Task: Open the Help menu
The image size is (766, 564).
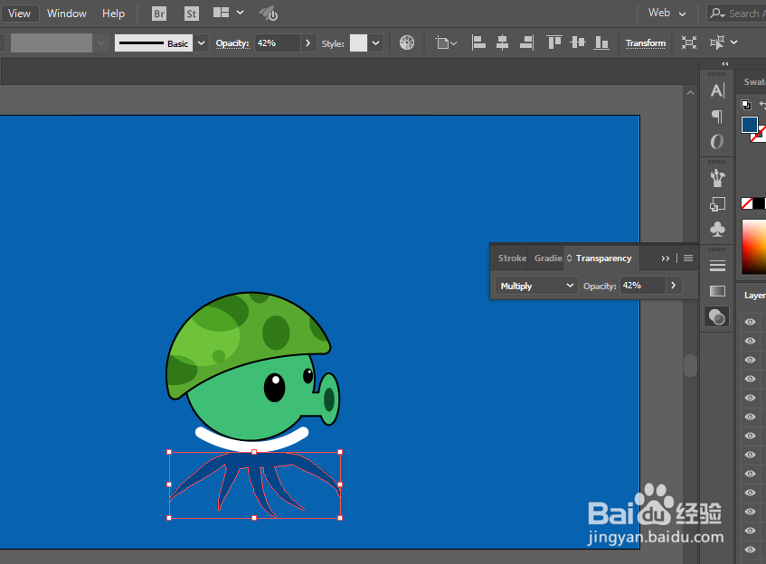Action: pos(113,14)
